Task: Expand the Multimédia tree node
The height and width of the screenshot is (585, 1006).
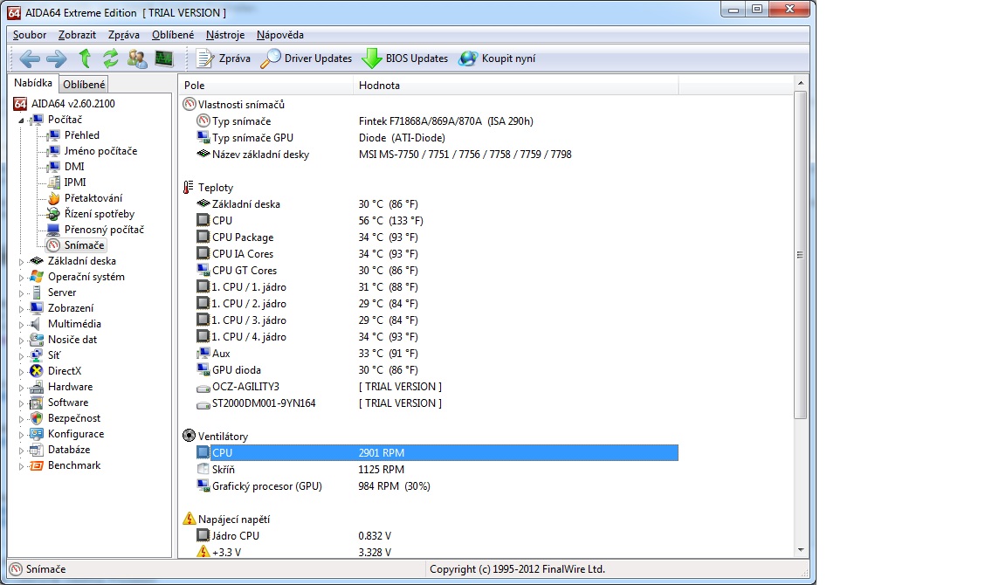Action: [x=21, y=325]
